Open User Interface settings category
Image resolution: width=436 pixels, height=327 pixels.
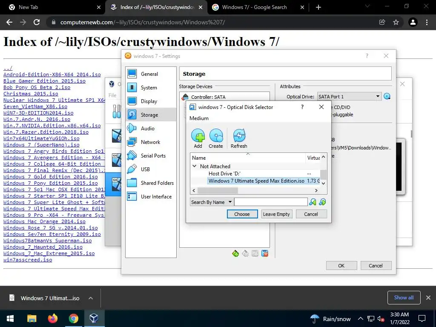151,197
